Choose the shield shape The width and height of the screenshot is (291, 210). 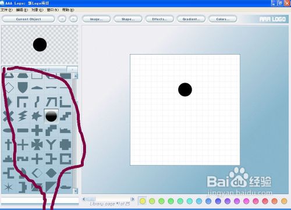coord(23,87)
